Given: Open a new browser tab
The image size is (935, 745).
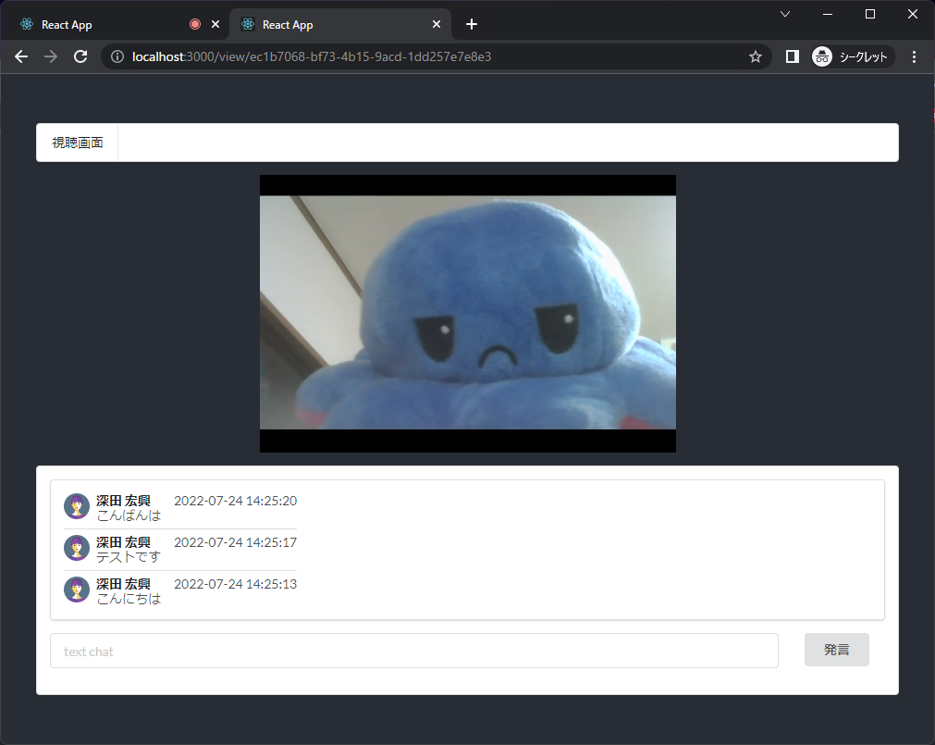Looking at the screenshot, I should (472, 24).
